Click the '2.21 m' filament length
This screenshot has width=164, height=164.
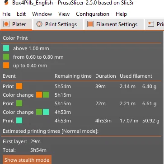coord(127,103)
